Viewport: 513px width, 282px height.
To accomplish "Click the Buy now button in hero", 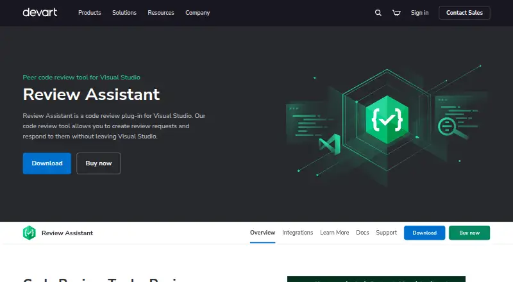I will (x=99, y=163).
